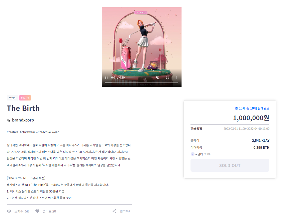Click the 총 10개 중 10개 판매완료 text
284x218 pixels.
tap(252, 108)
